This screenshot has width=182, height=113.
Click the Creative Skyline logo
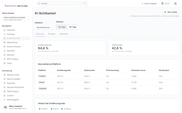16,6
